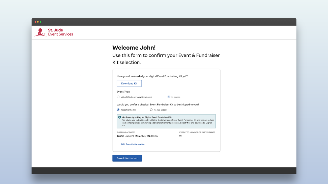Image resolution: width=328 pixels, height=184 pixels.
Task: Click the Go Green banner bold title
Action: click(147, 117)
